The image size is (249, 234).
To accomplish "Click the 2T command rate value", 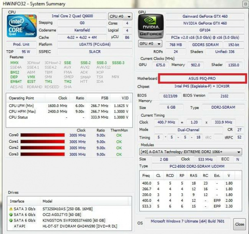I will [239, 130].
